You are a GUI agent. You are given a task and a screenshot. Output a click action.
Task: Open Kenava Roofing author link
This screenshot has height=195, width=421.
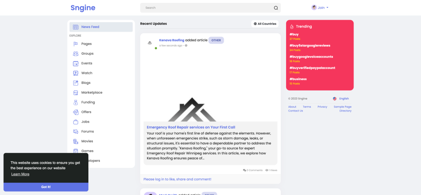point(171,40)
